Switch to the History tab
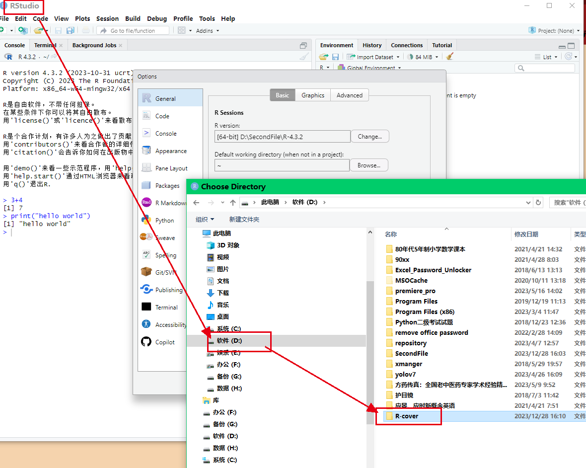This screenshot has height=468, width=586. pos(372,45)
